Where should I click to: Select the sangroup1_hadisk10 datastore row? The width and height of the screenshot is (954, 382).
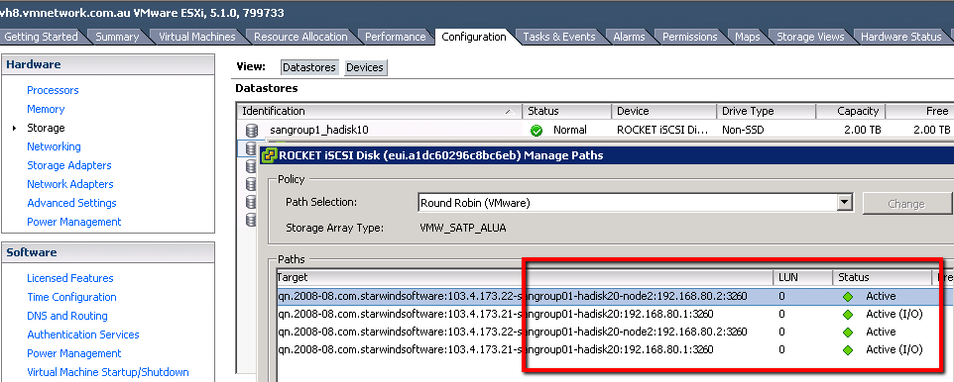tap(595, 130)
